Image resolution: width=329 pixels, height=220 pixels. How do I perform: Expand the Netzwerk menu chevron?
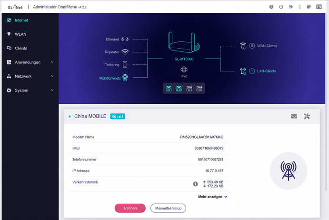(52, 76)
